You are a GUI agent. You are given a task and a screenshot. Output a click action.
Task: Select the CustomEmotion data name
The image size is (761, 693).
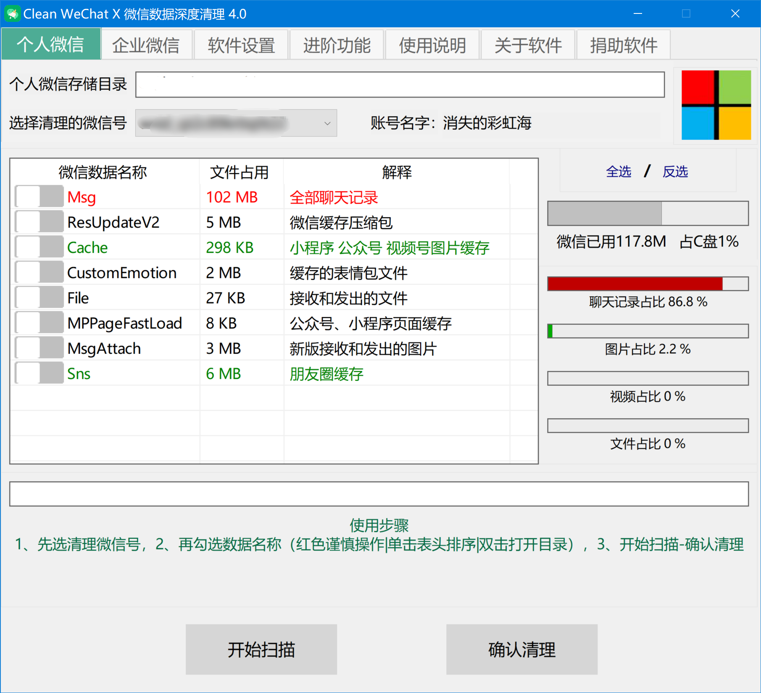pos(122,273)
